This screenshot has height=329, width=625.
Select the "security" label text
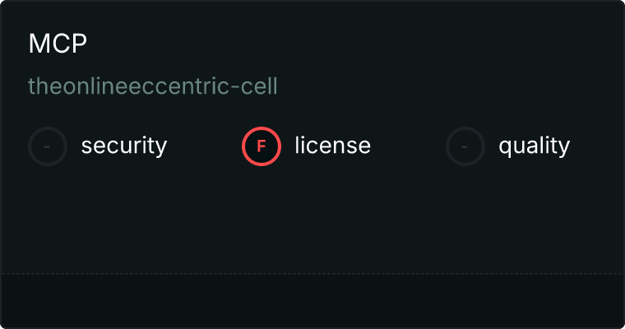point(124,146)
